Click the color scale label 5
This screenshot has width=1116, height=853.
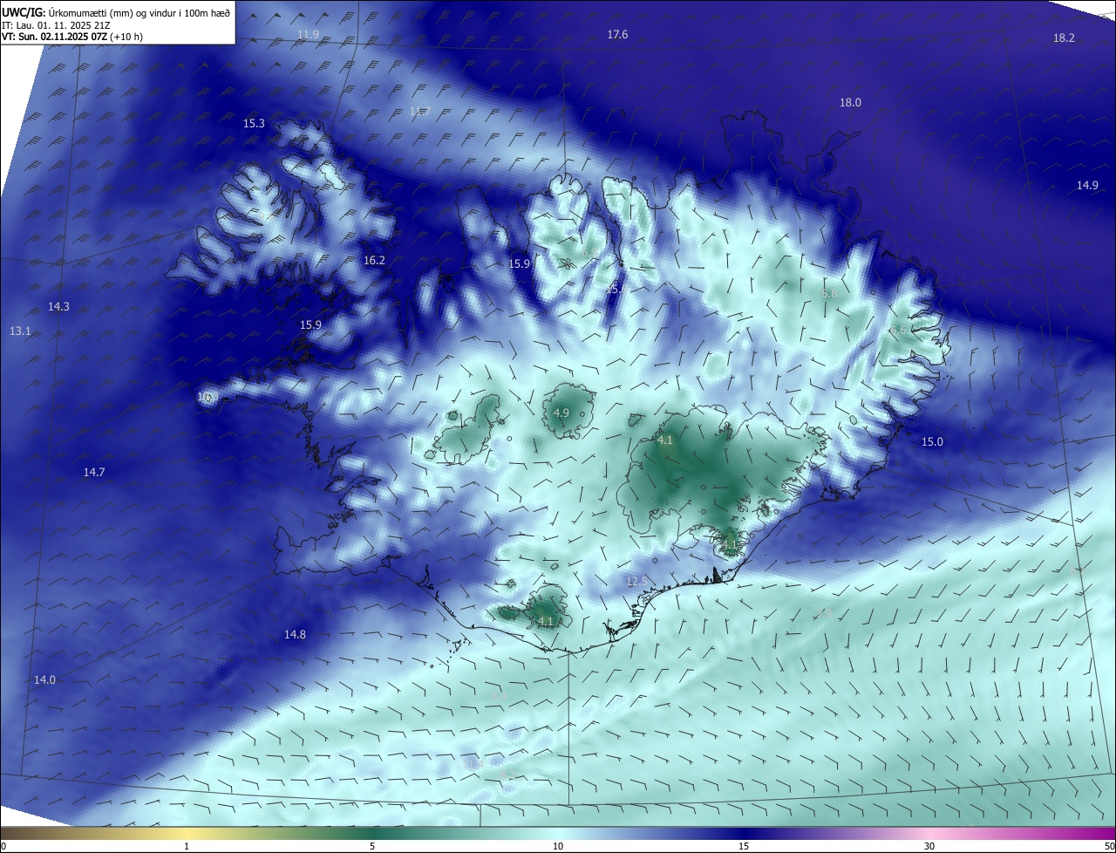tap(372, 846)
